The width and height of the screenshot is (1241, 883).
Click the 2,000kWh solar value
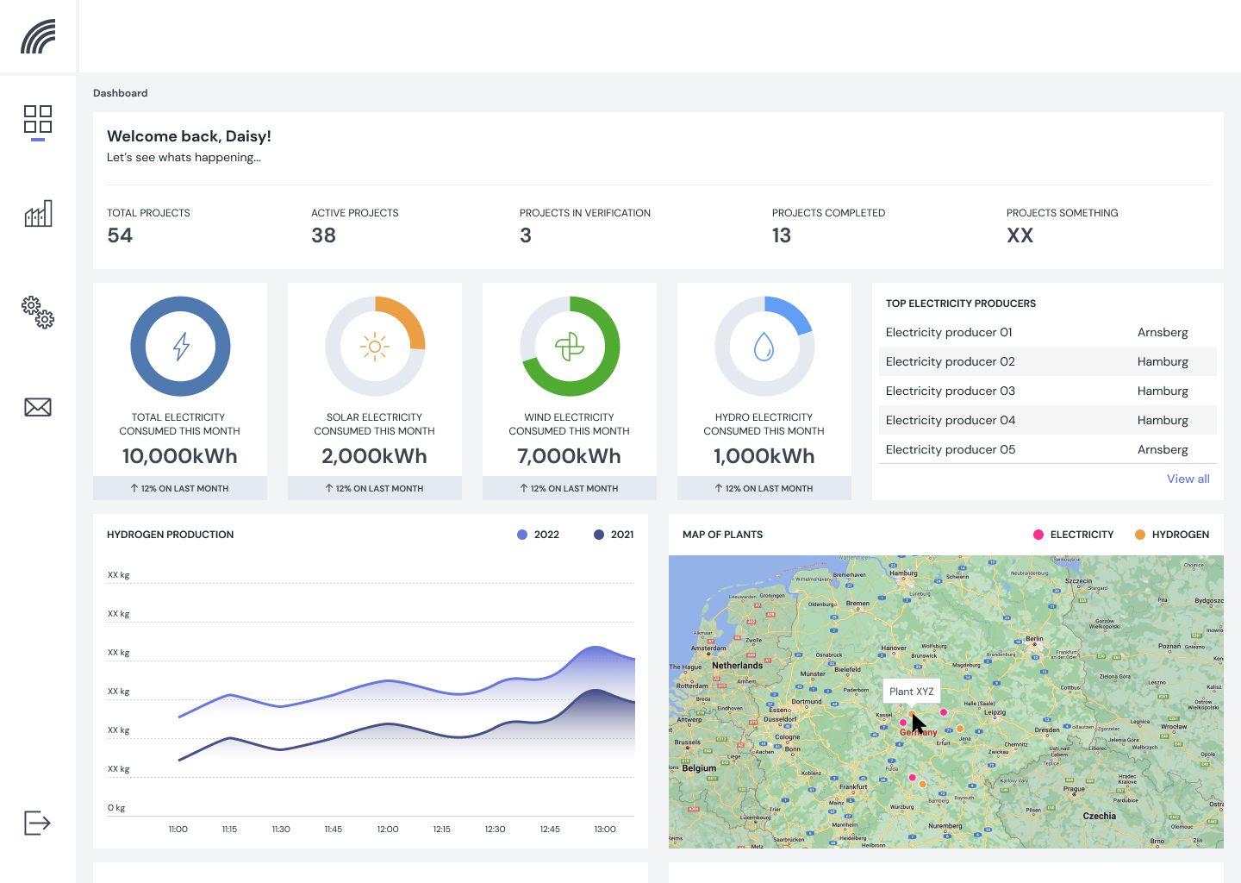click(x=374, y=456)
